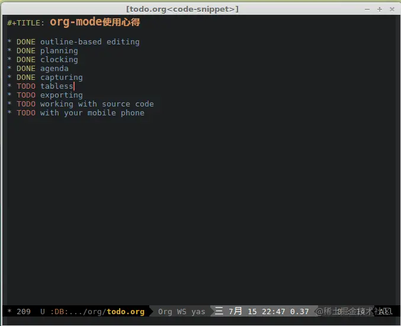Expand star bullet of 'capturing' heading
401x326 pixels.
click(9, 77)
